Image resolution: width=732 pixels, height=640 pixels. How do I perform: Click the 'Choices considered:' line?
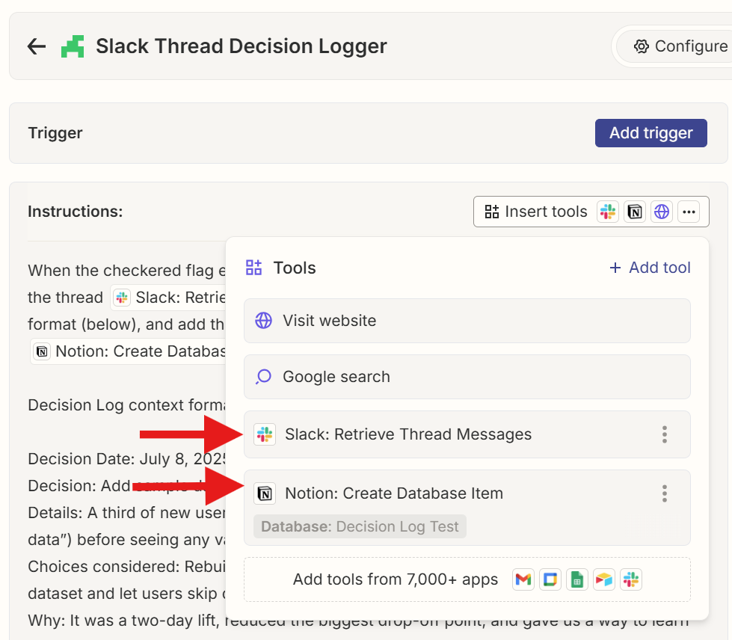(x=127, y=567)
